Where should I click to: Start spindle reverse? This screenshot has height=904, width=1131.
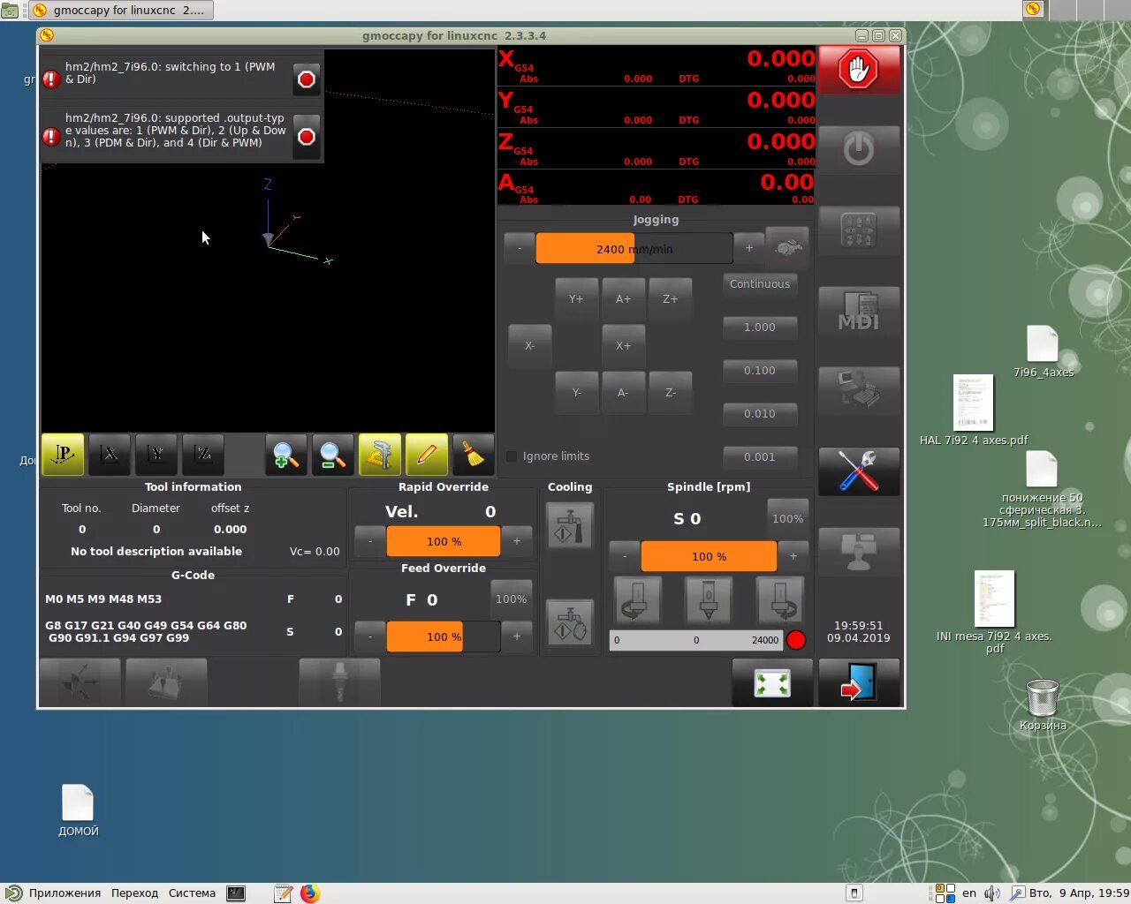pos(637,599)
